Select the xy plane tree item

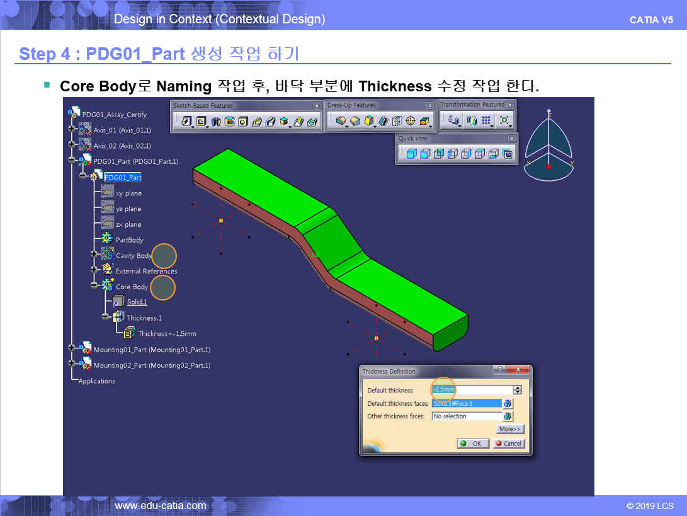point(128,193)
